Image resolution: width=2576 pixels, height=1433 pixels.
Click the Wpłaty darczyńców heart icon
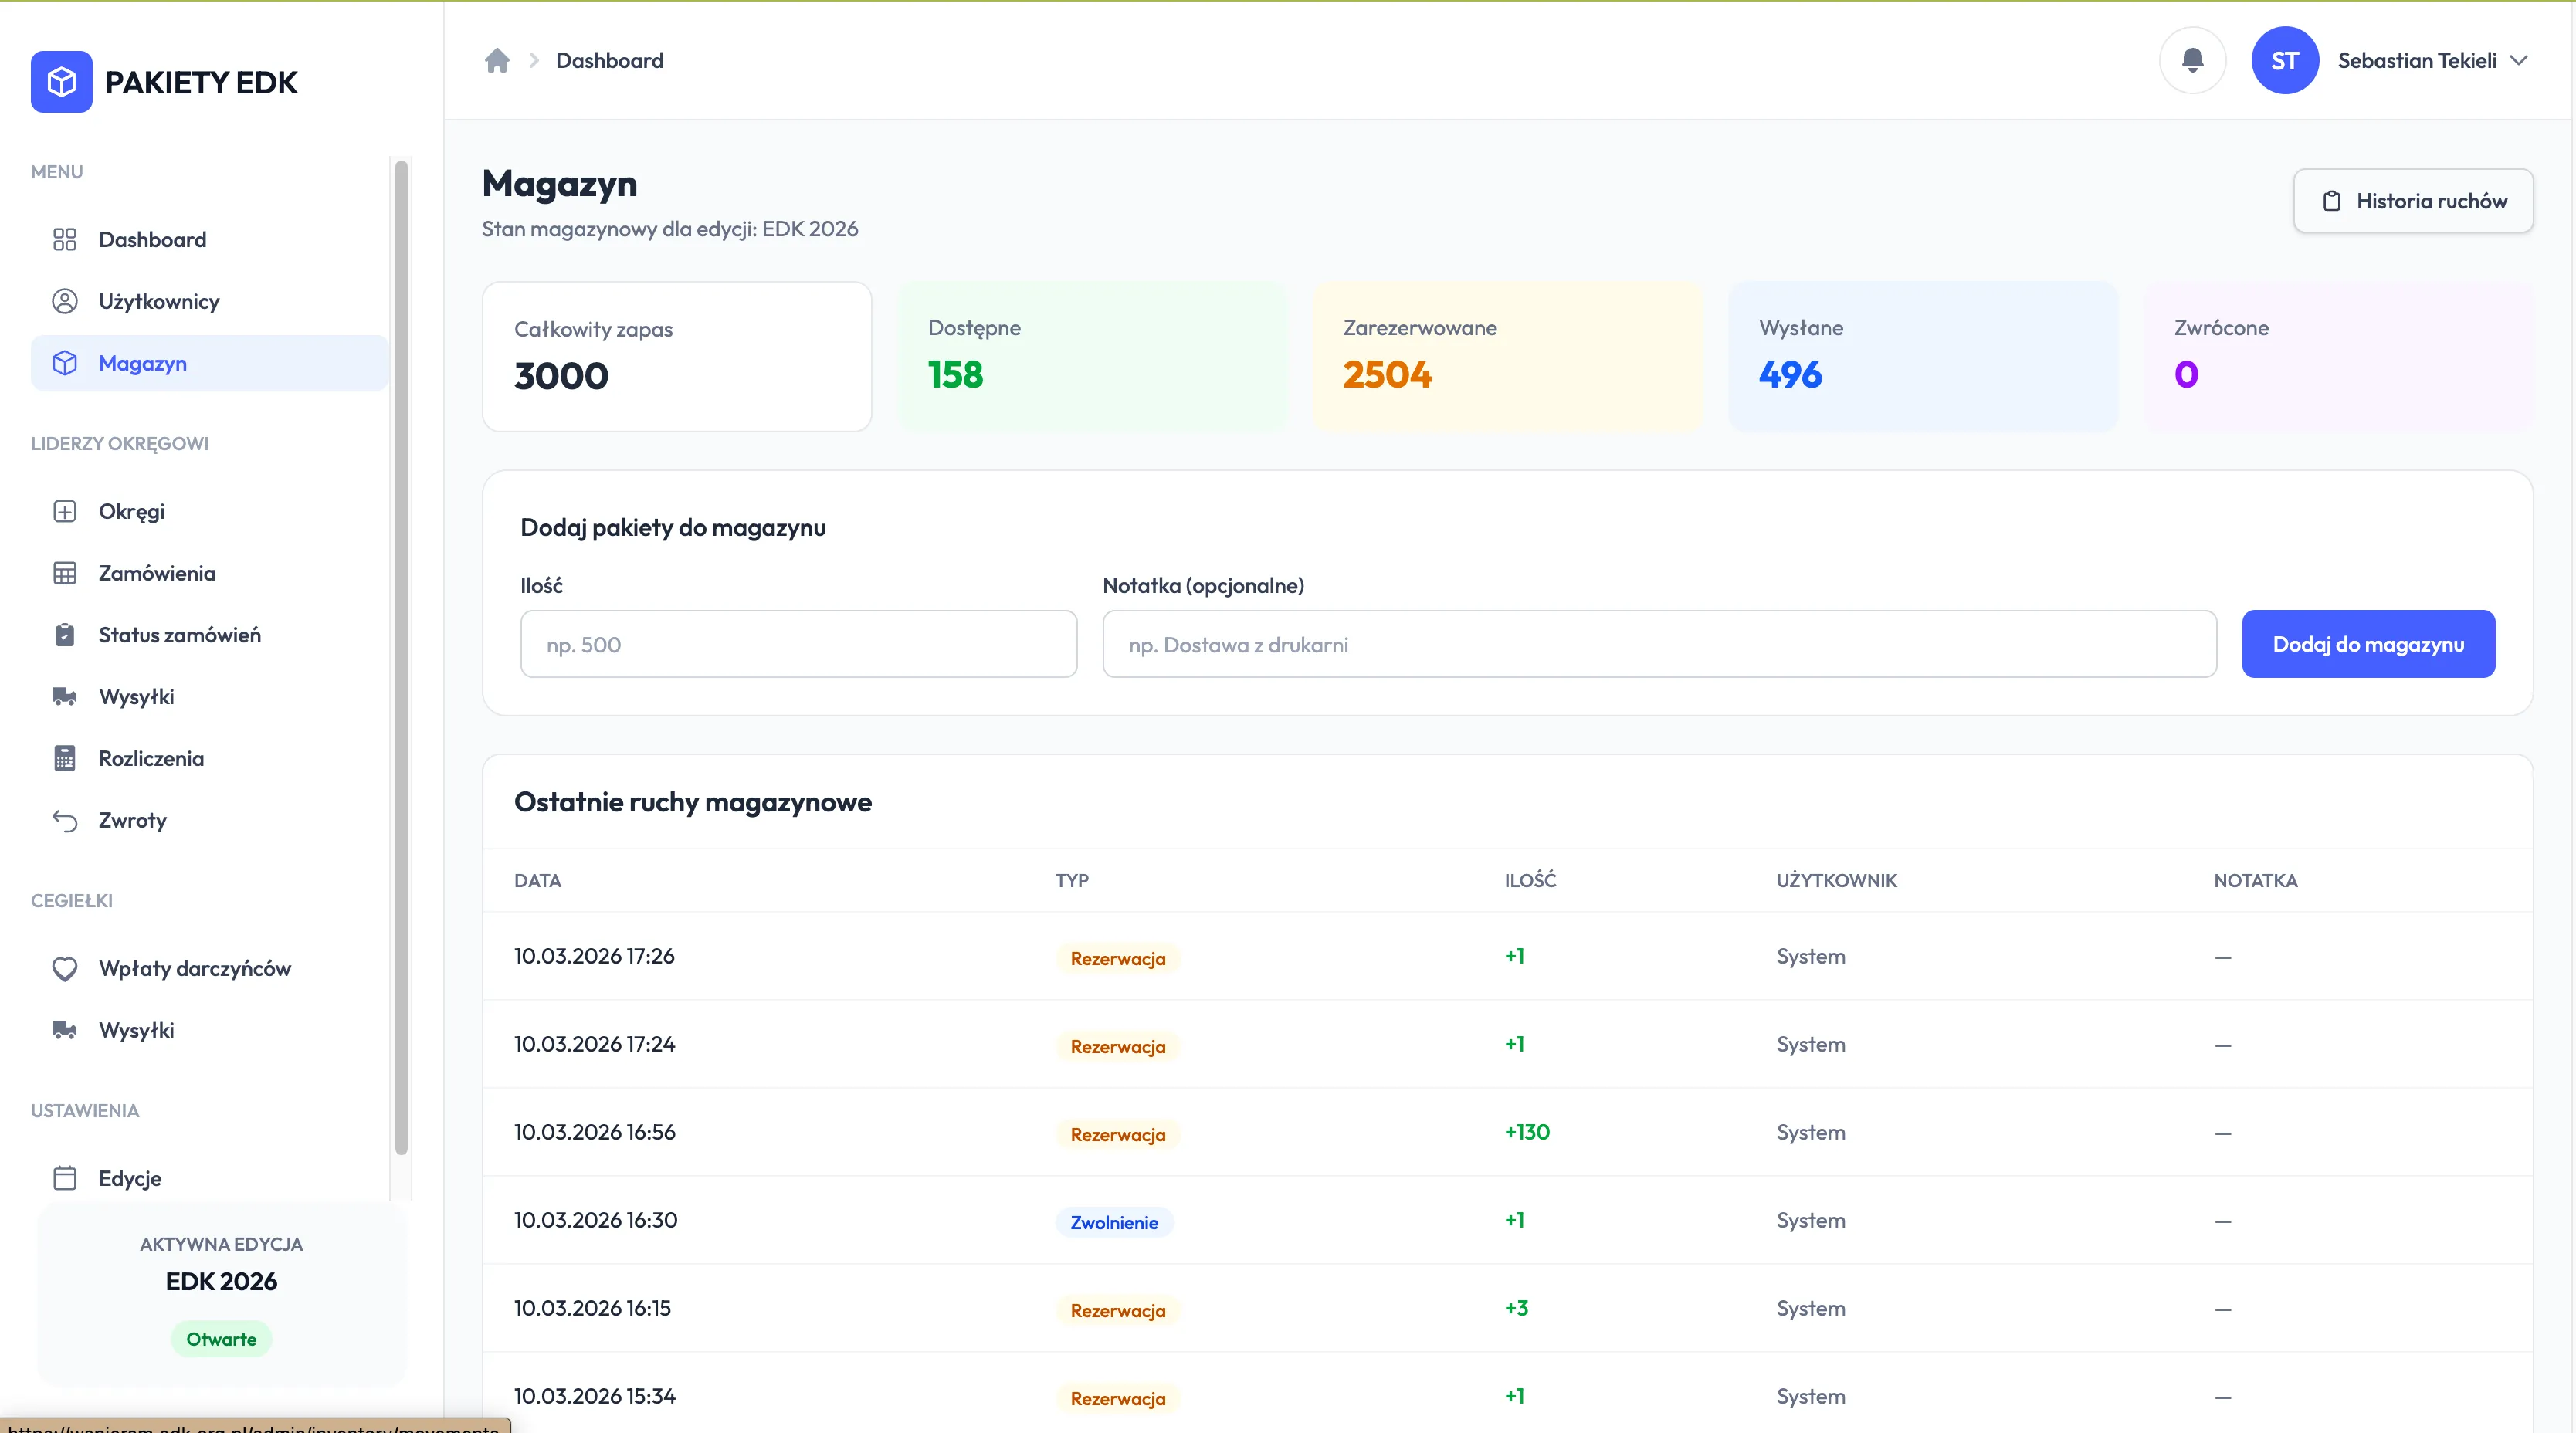[65, 969]
